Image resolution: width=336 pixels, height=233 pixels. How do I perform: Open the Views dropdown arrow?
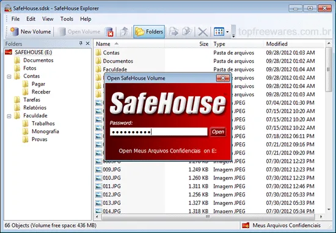pyautogui.click(x=227, y=32)
